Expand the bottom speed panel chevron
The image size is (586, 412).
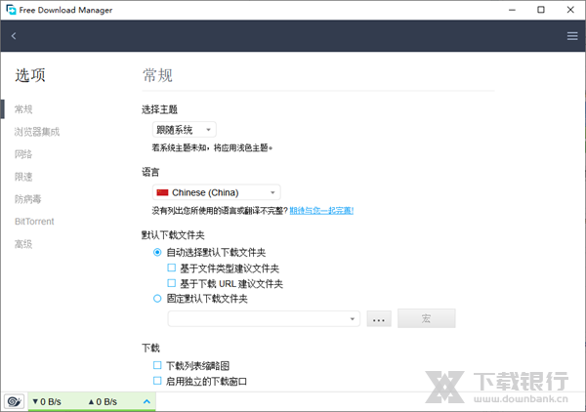coord(146,401)
